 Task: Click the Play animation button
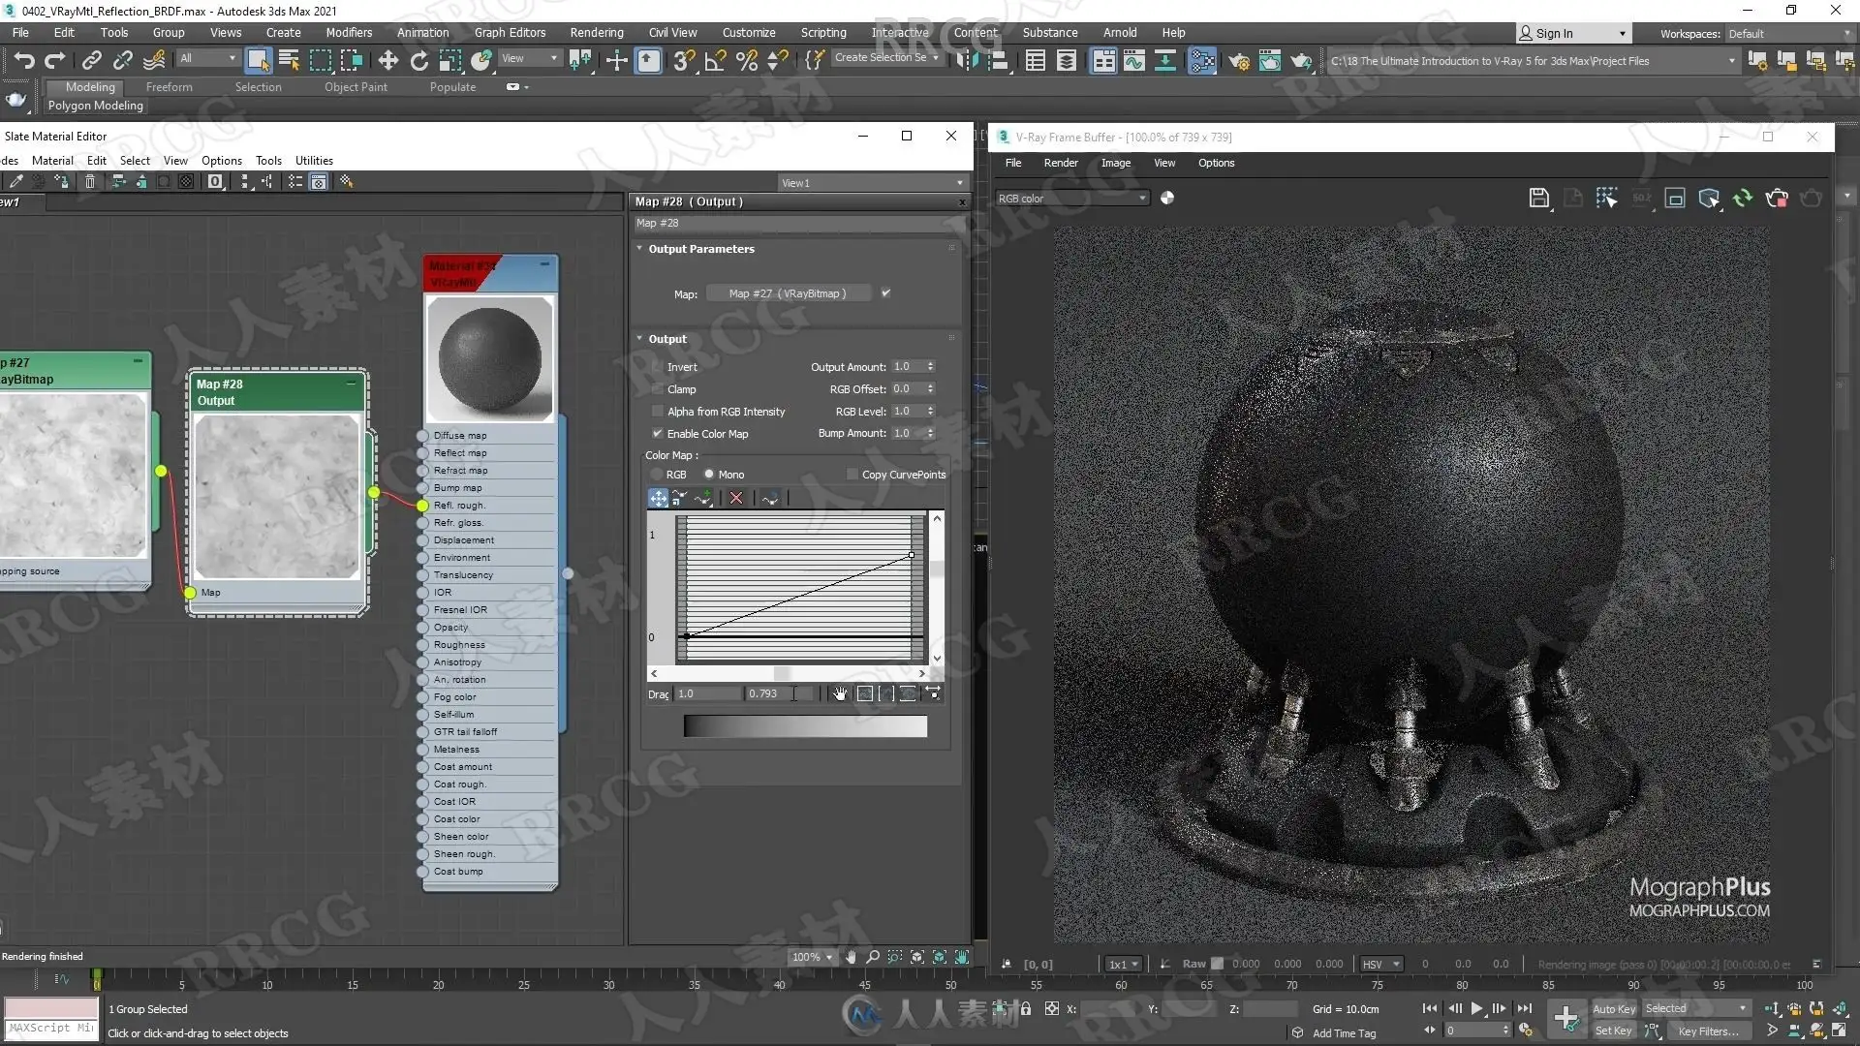click(1476, 1008)
